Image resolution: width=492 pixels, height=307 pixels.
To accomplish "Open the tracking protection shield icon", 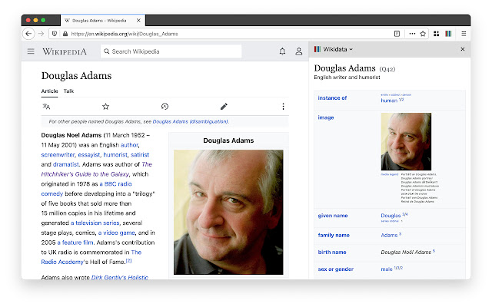I will point(55,34).
